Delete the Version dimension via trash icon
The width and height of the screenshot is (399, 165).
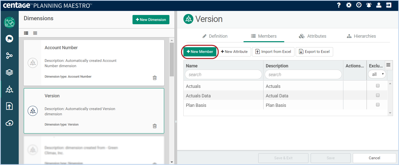tap(155, 126)
